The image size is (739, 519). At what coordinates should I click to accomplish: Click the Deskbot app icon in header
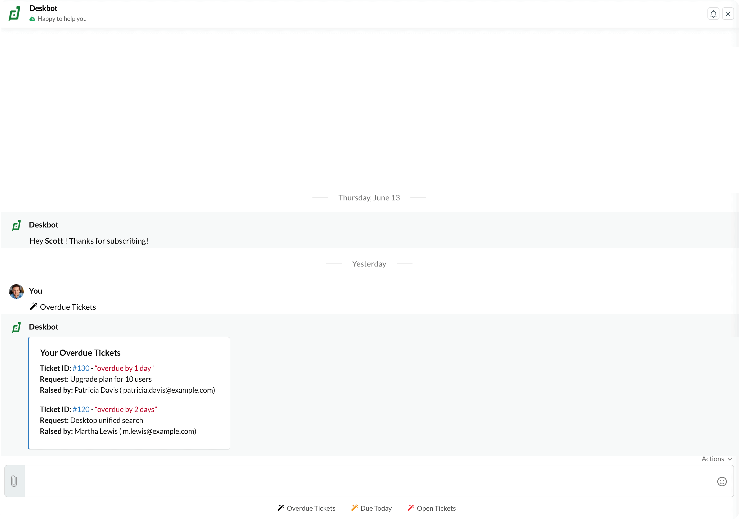point(15,13)
